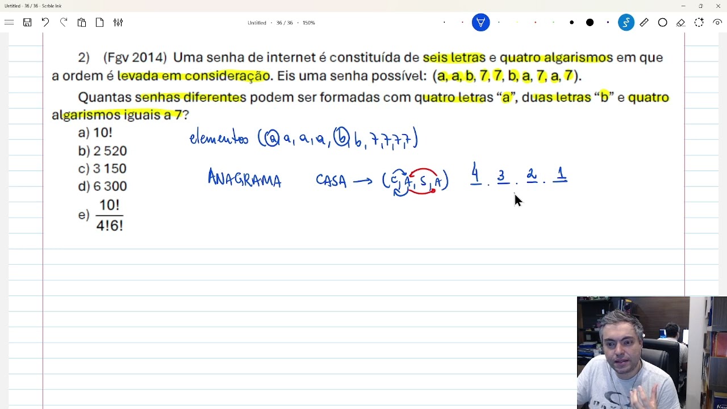Click the webcam video overlay
The height and width of the screenshot is (409, 727).
coord(652,353)
